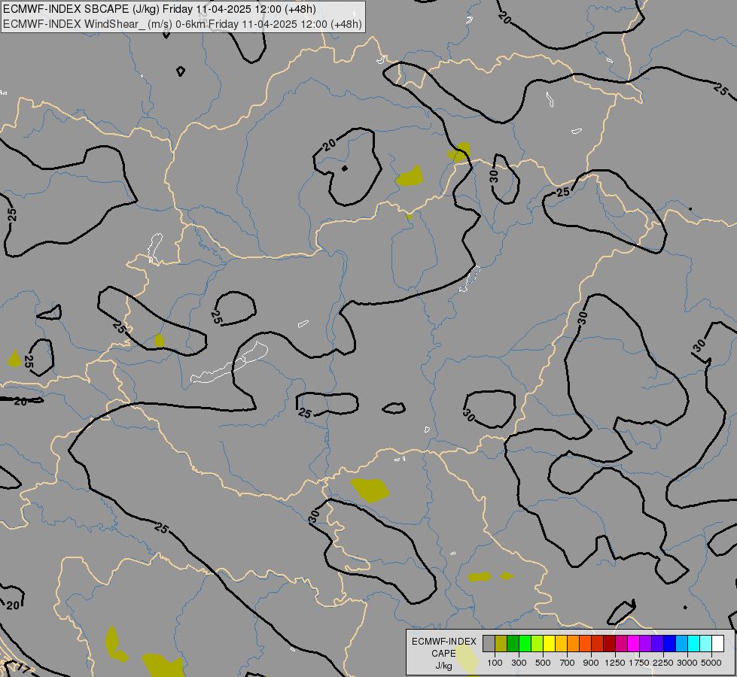Click the gray swatch in the CAPE legend

coord(489,643)
